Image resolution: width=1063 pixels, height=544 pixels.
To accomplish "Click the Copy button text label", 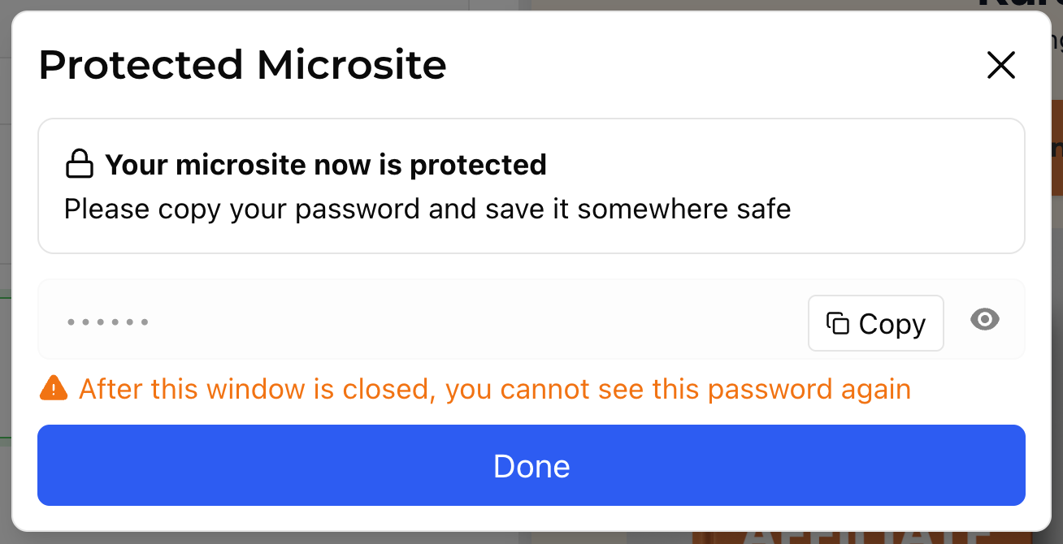I will (x=892, y=324).
